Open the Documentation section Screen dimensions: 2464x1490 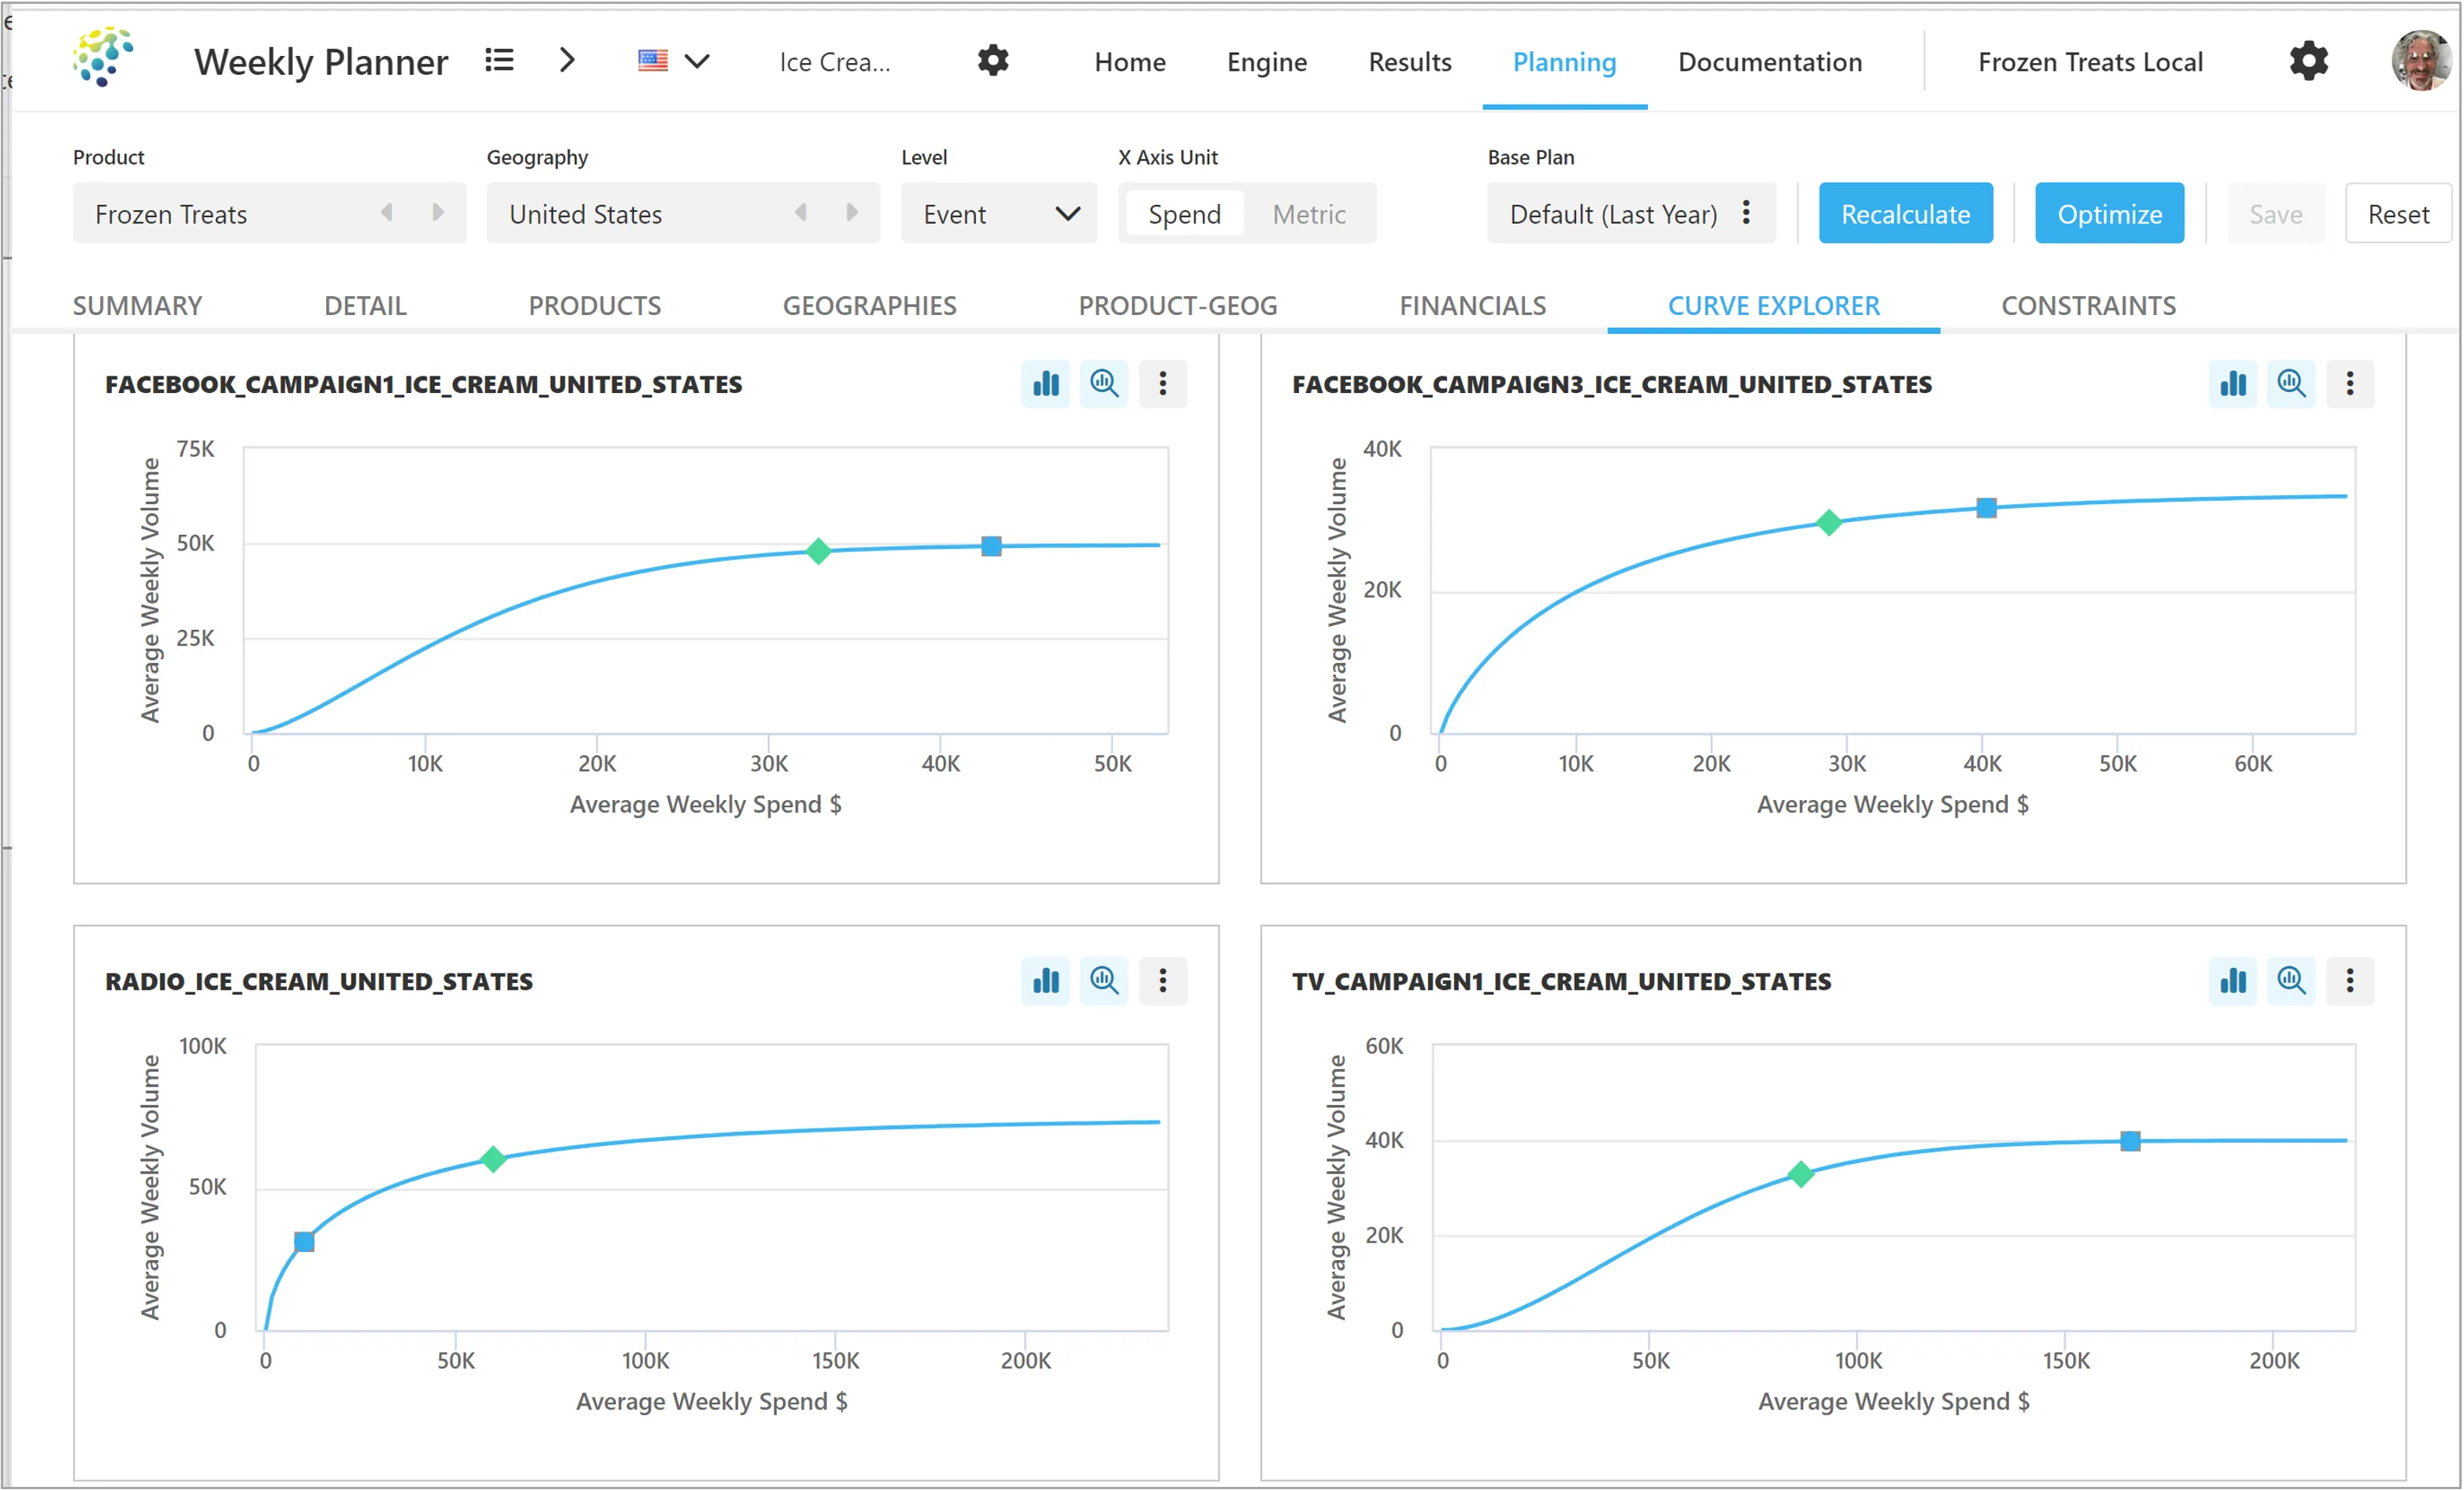tap(1770, 62)
